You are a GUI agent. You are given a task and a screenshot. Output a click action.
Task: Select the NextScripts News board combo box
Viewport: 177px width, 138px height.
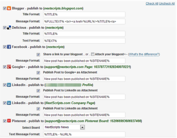[64, 127]
